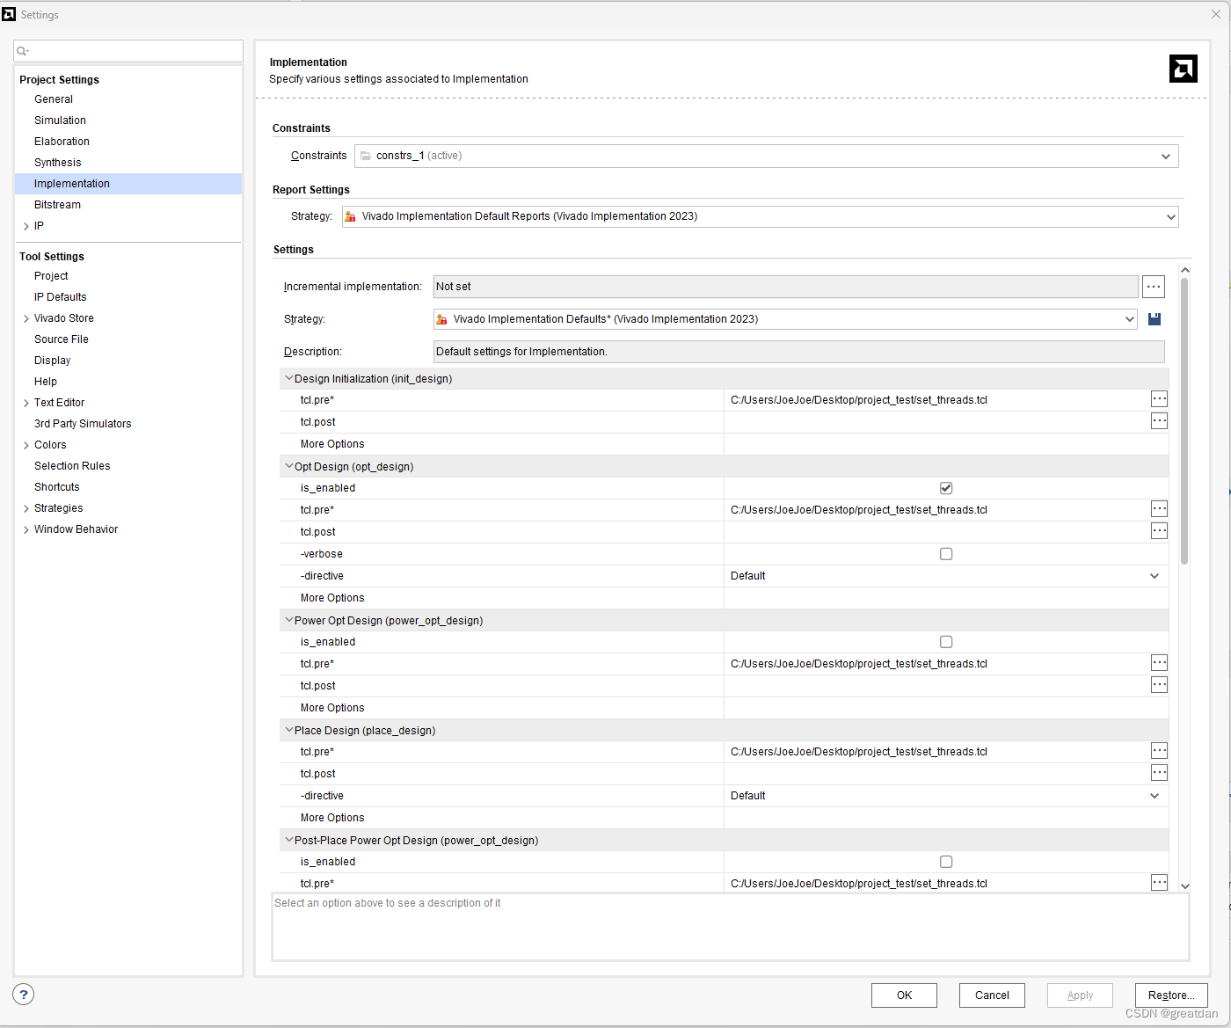Open Selection Rules settings
This screenshot has height=1028, width=1231.
(x=72, y=466)
